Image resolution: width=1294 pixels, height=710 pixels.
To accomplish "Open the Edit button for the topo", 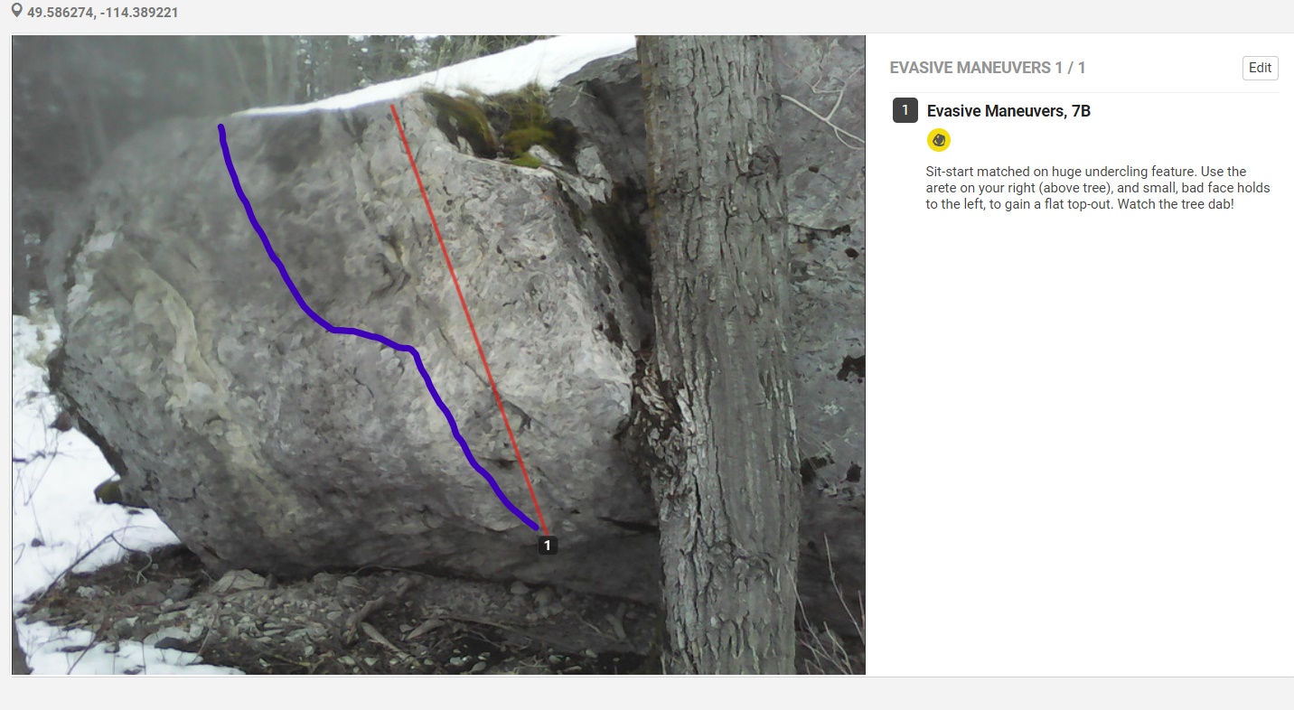I will (1260, 68).
